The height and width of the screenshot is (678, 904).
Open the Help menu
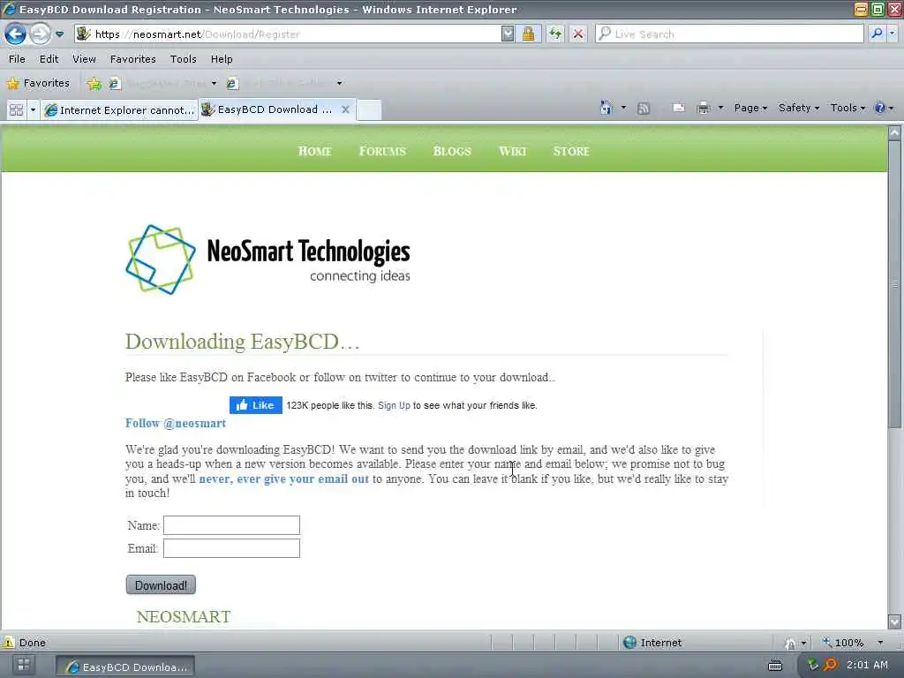point(222,59)
